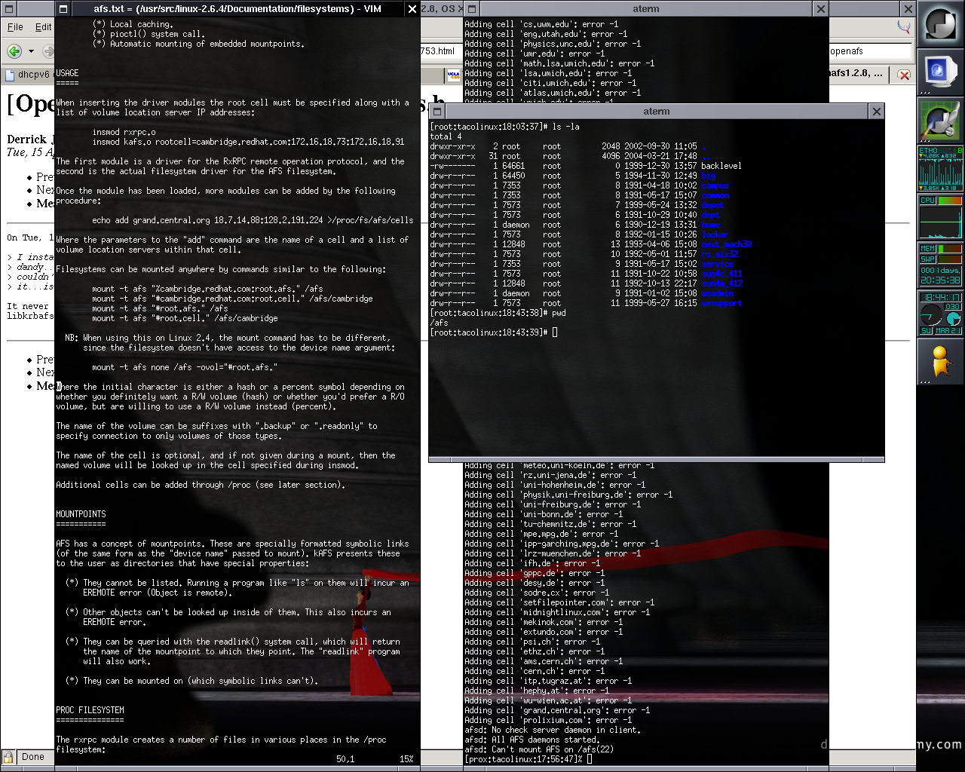The image size is (965, 772).
Task: Click the digital time readout 18:44:17
Action: pos(940,297)
